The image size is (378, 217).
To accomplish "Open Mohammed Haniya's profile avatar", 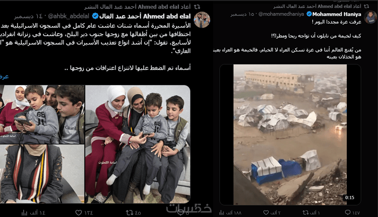I will tap(370, 17).
